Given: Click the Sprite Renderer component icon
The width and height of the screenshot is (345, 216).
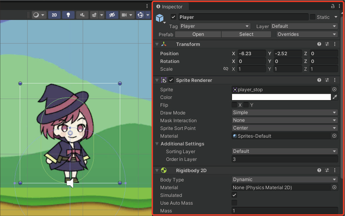Looking at the screenshot, I should [x=164, y=80].
